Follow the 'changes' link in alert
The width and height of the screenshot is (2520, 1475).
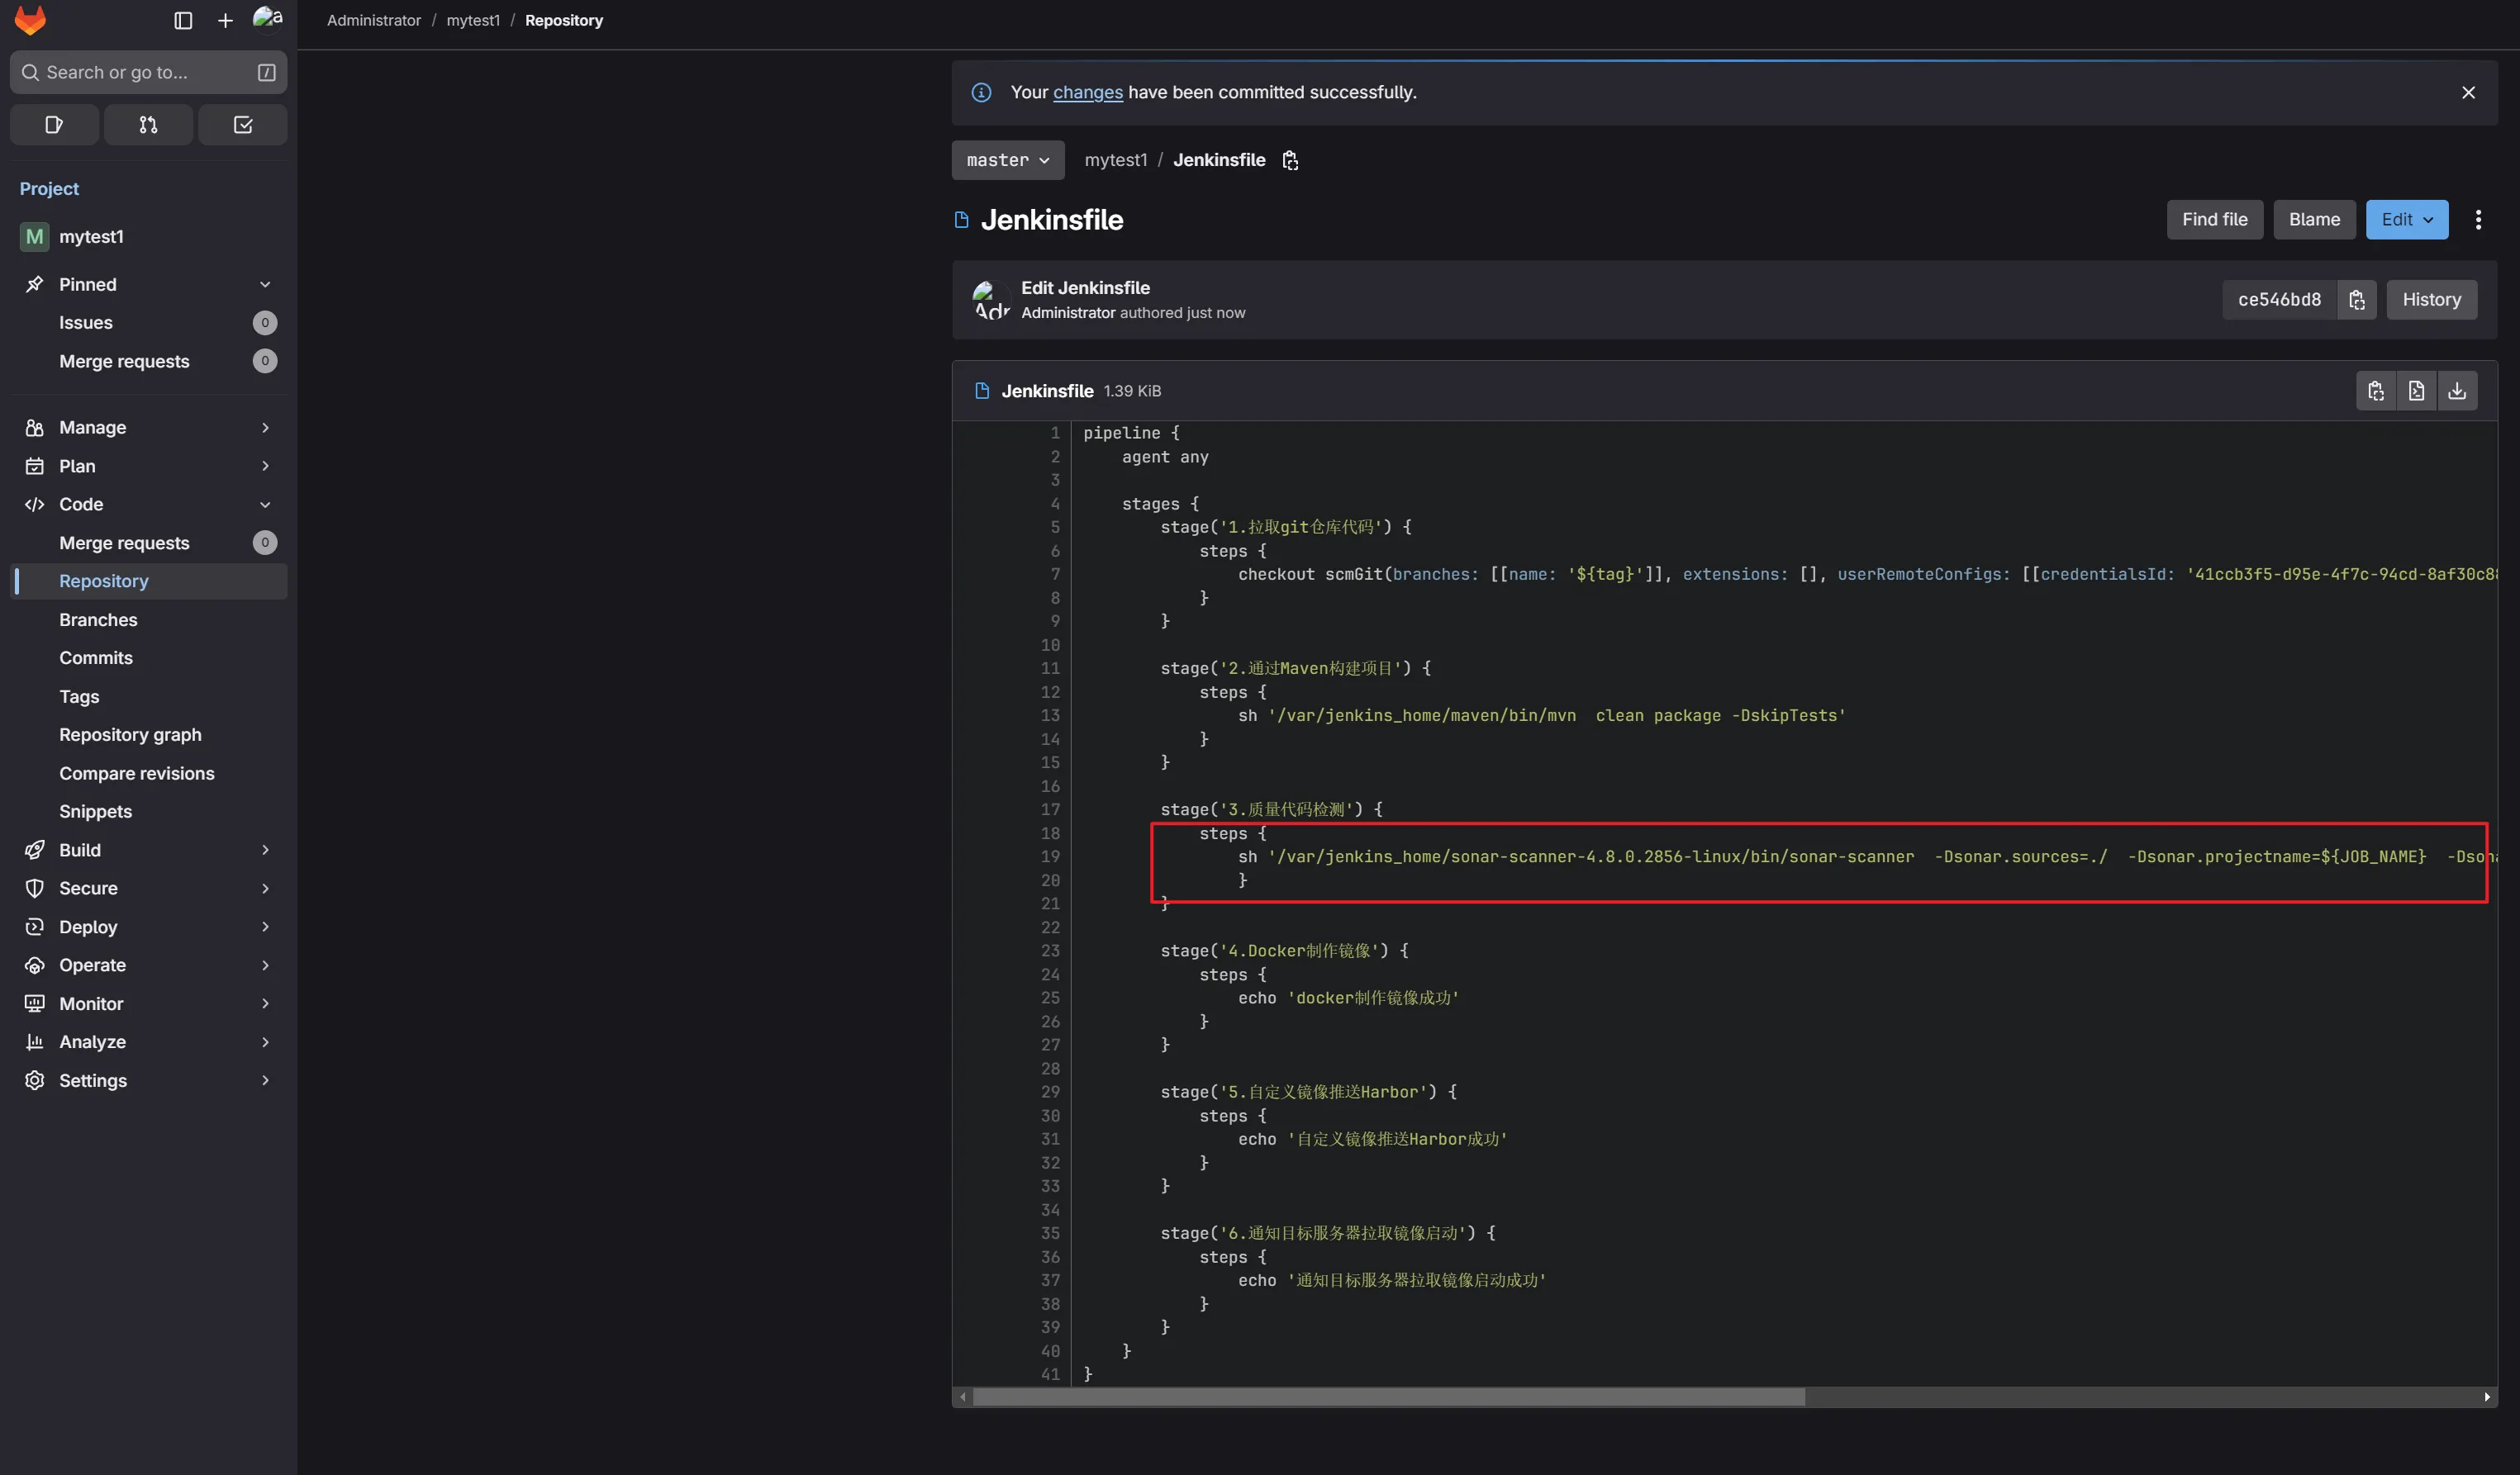coord(1087,92)
